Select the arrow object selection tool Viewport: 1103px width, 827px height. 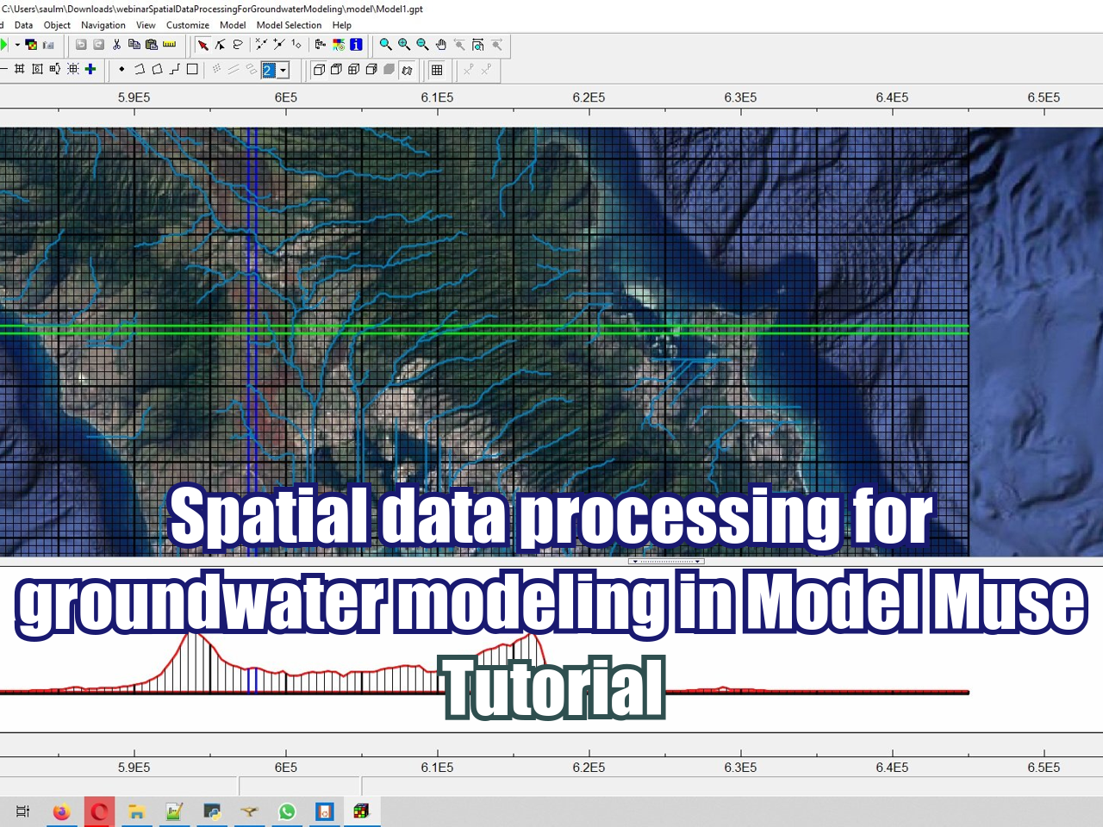[x=204, y=45]
